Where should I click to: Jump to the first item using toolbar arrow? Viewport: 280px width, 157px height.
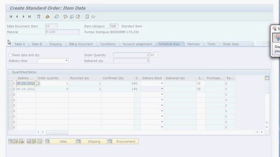point(11,17)
